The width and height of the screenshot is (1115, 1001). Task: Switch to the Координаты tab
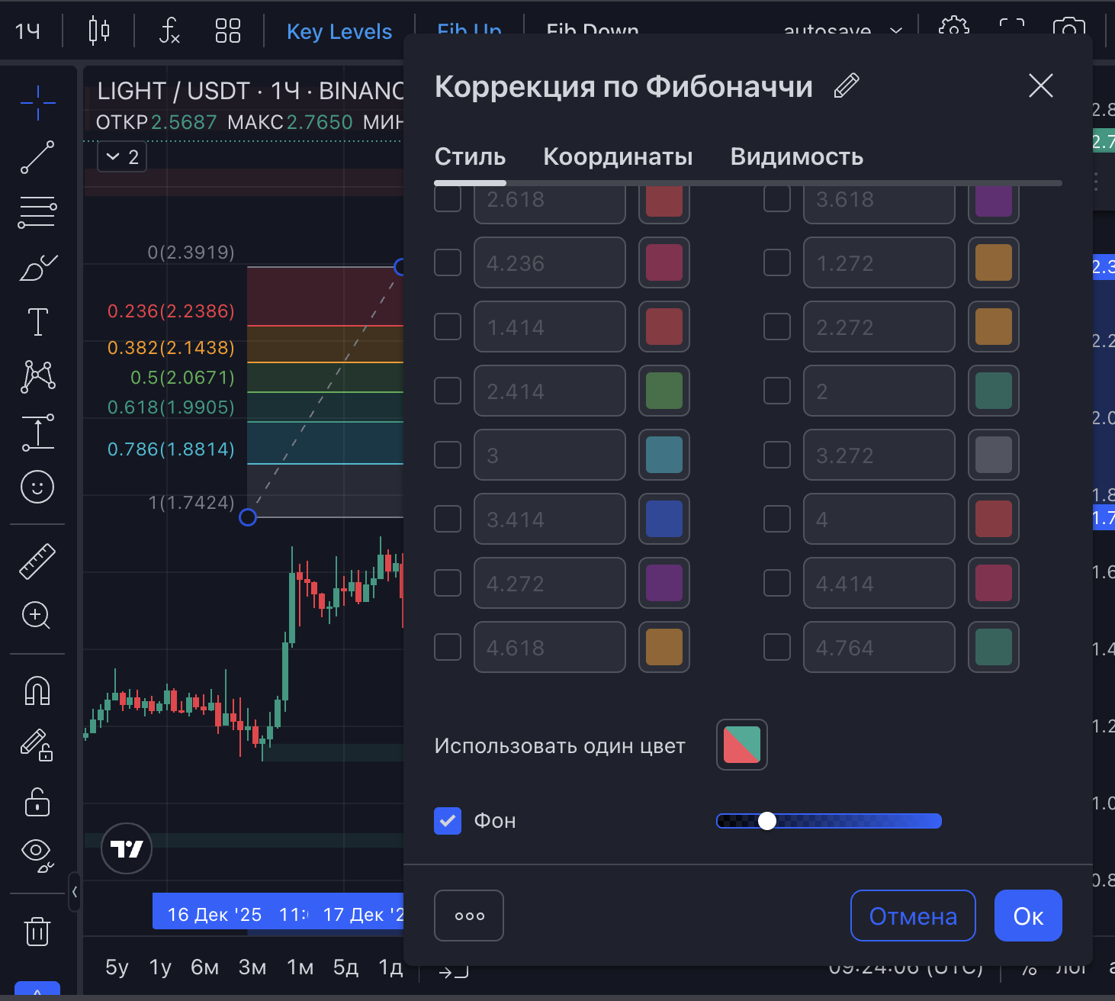[x=618, y=157]
